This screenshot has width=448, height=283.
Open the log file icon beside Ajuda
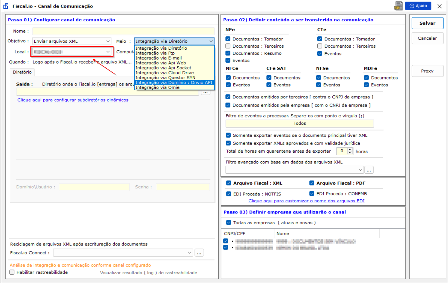click(398, 6)
